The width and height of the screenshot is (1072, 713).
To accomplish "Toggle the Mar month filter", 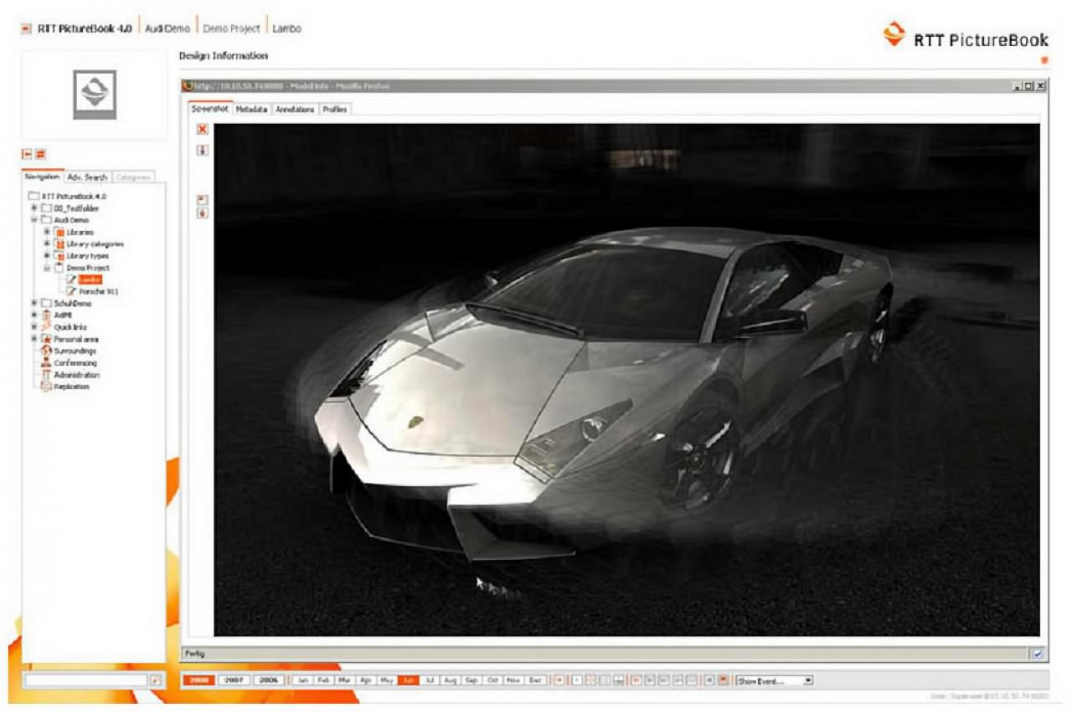I will 344,681.
